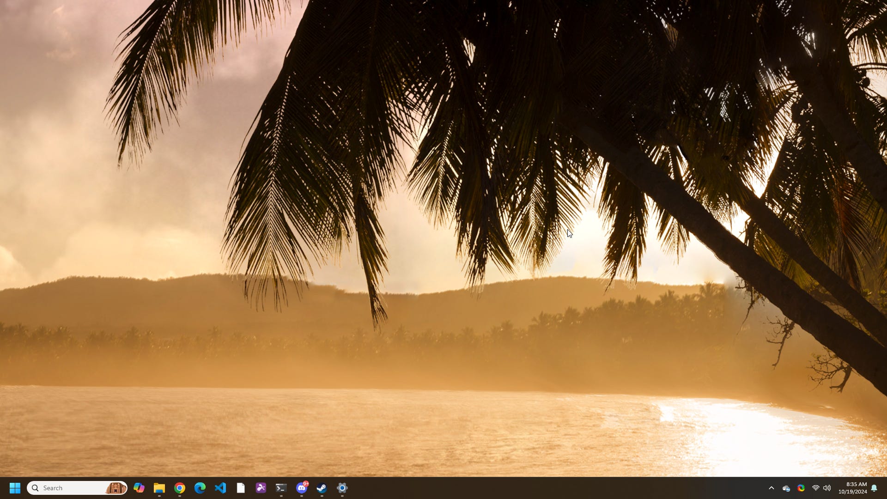
Task: Open Visual Studio Code from the taskbar
Action: tap(220, 488)
